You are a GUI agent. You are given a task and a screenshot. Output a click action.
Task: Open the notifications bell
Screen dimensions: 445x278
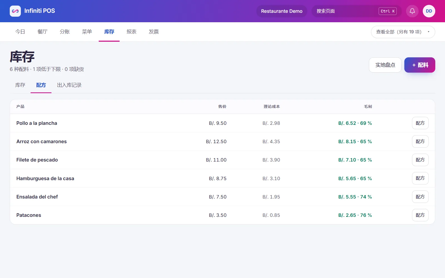[412, 11]
